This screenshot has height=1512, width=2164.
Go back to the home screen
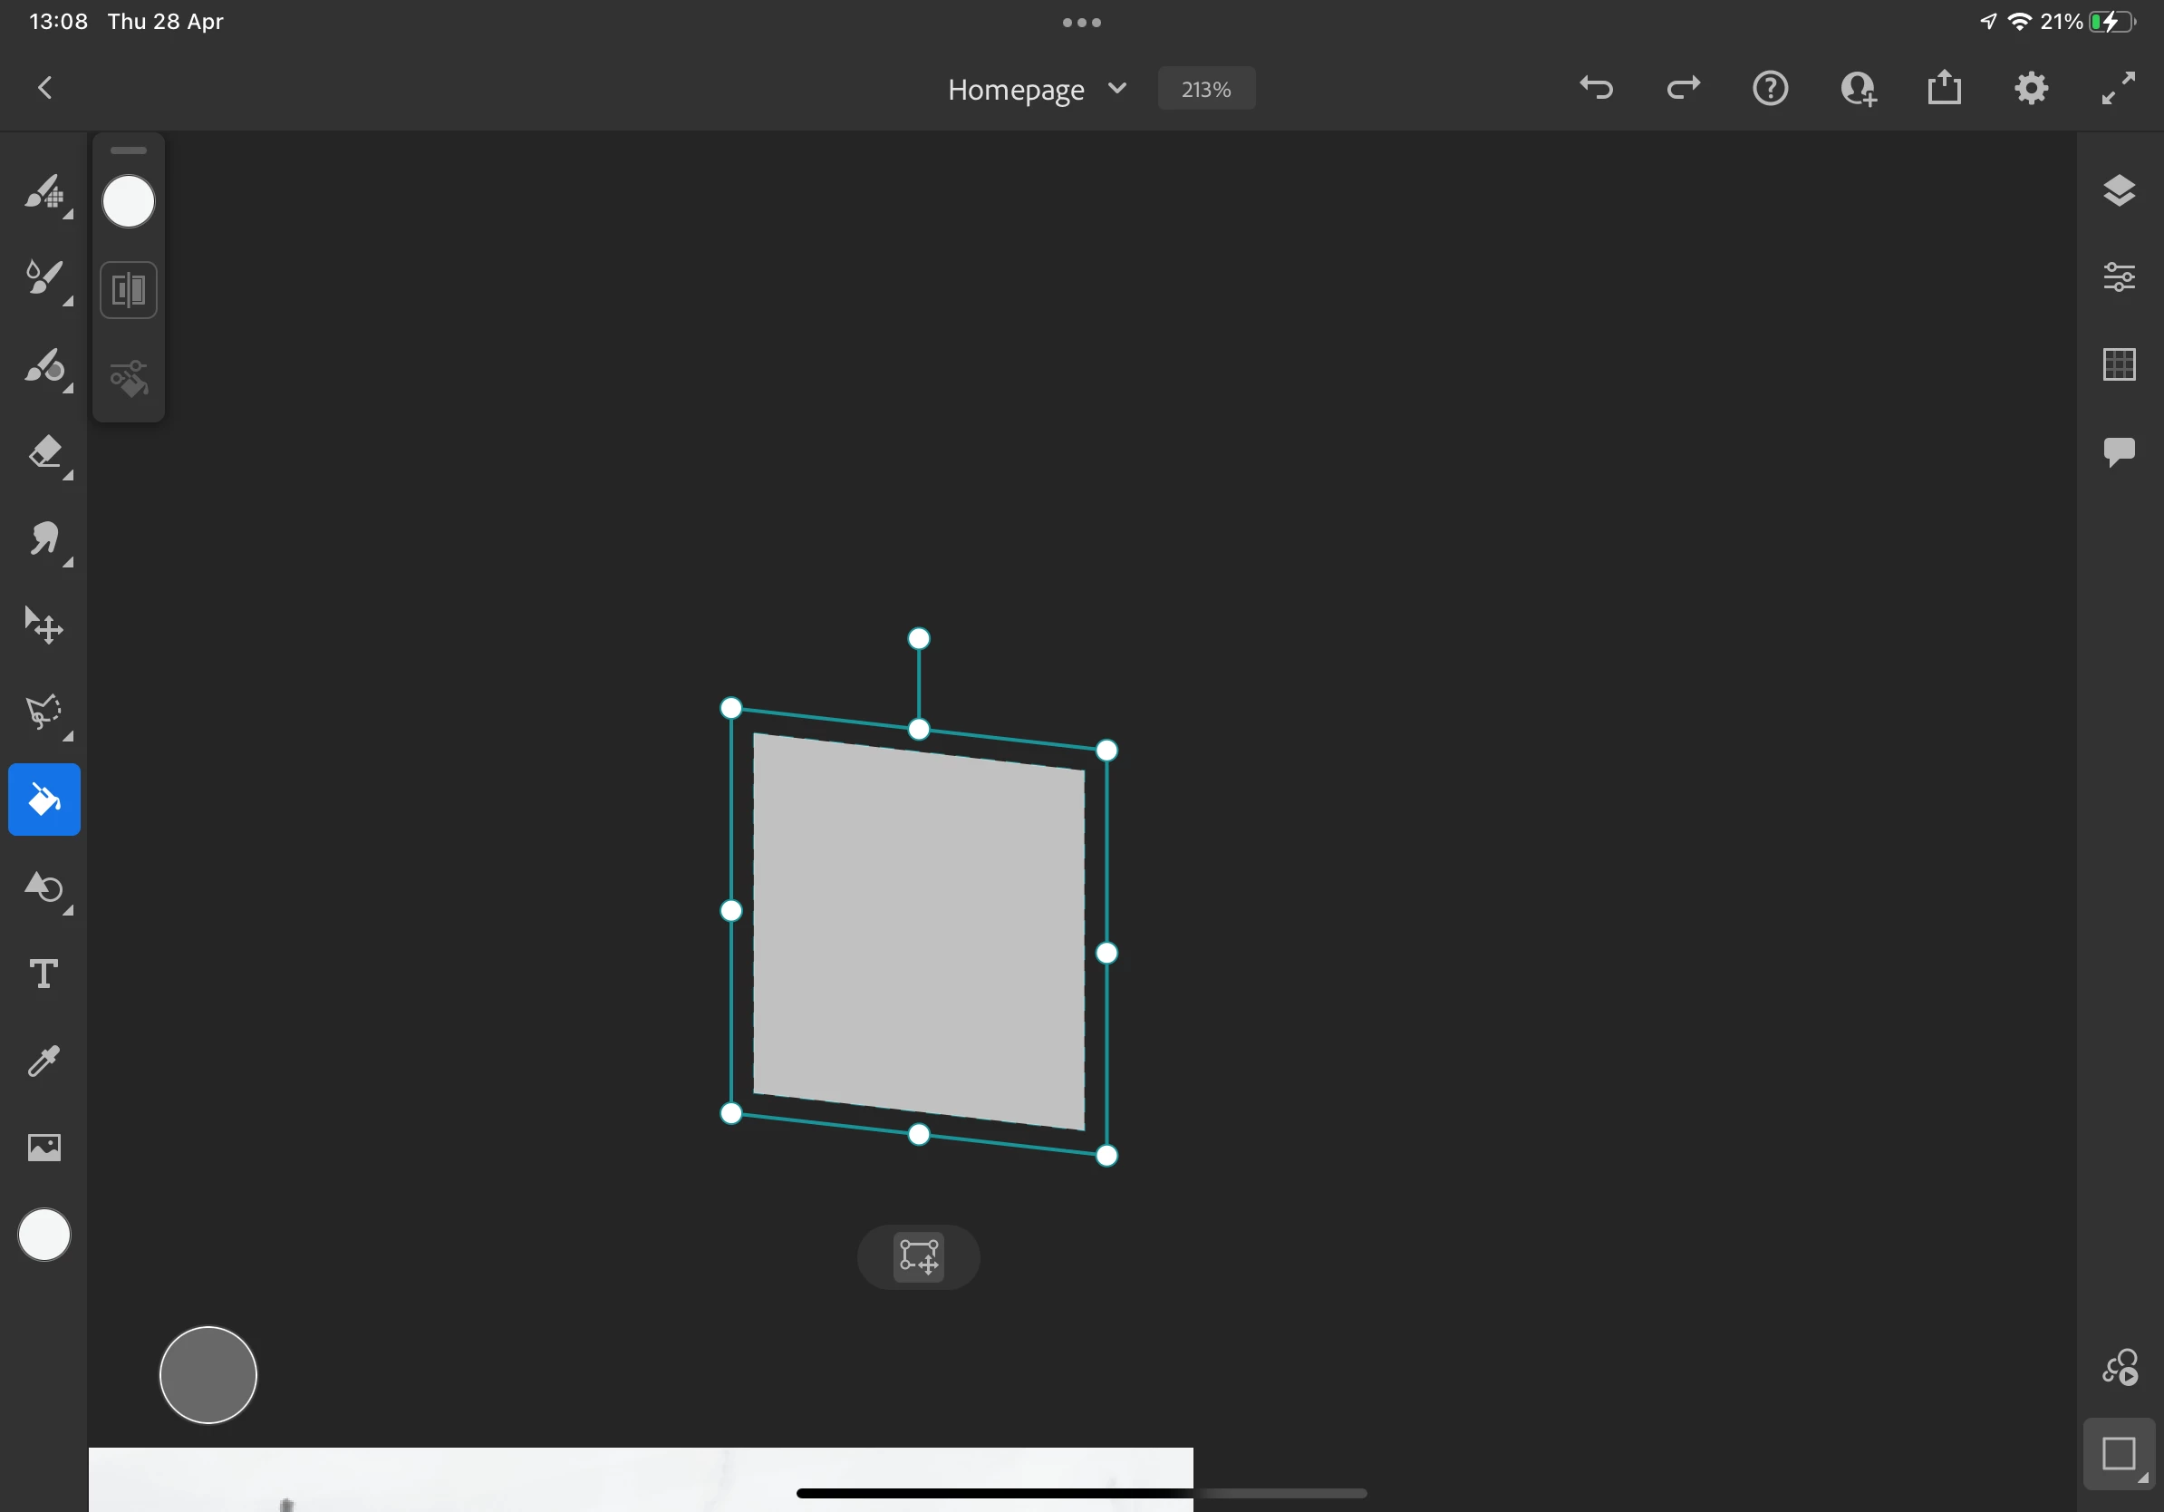[x=44, y=89]
